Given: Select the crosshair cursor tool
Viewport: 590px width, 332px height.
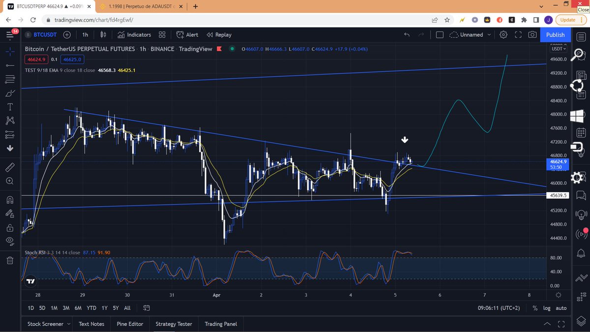Looking at the screenshot, I should 10,51.
